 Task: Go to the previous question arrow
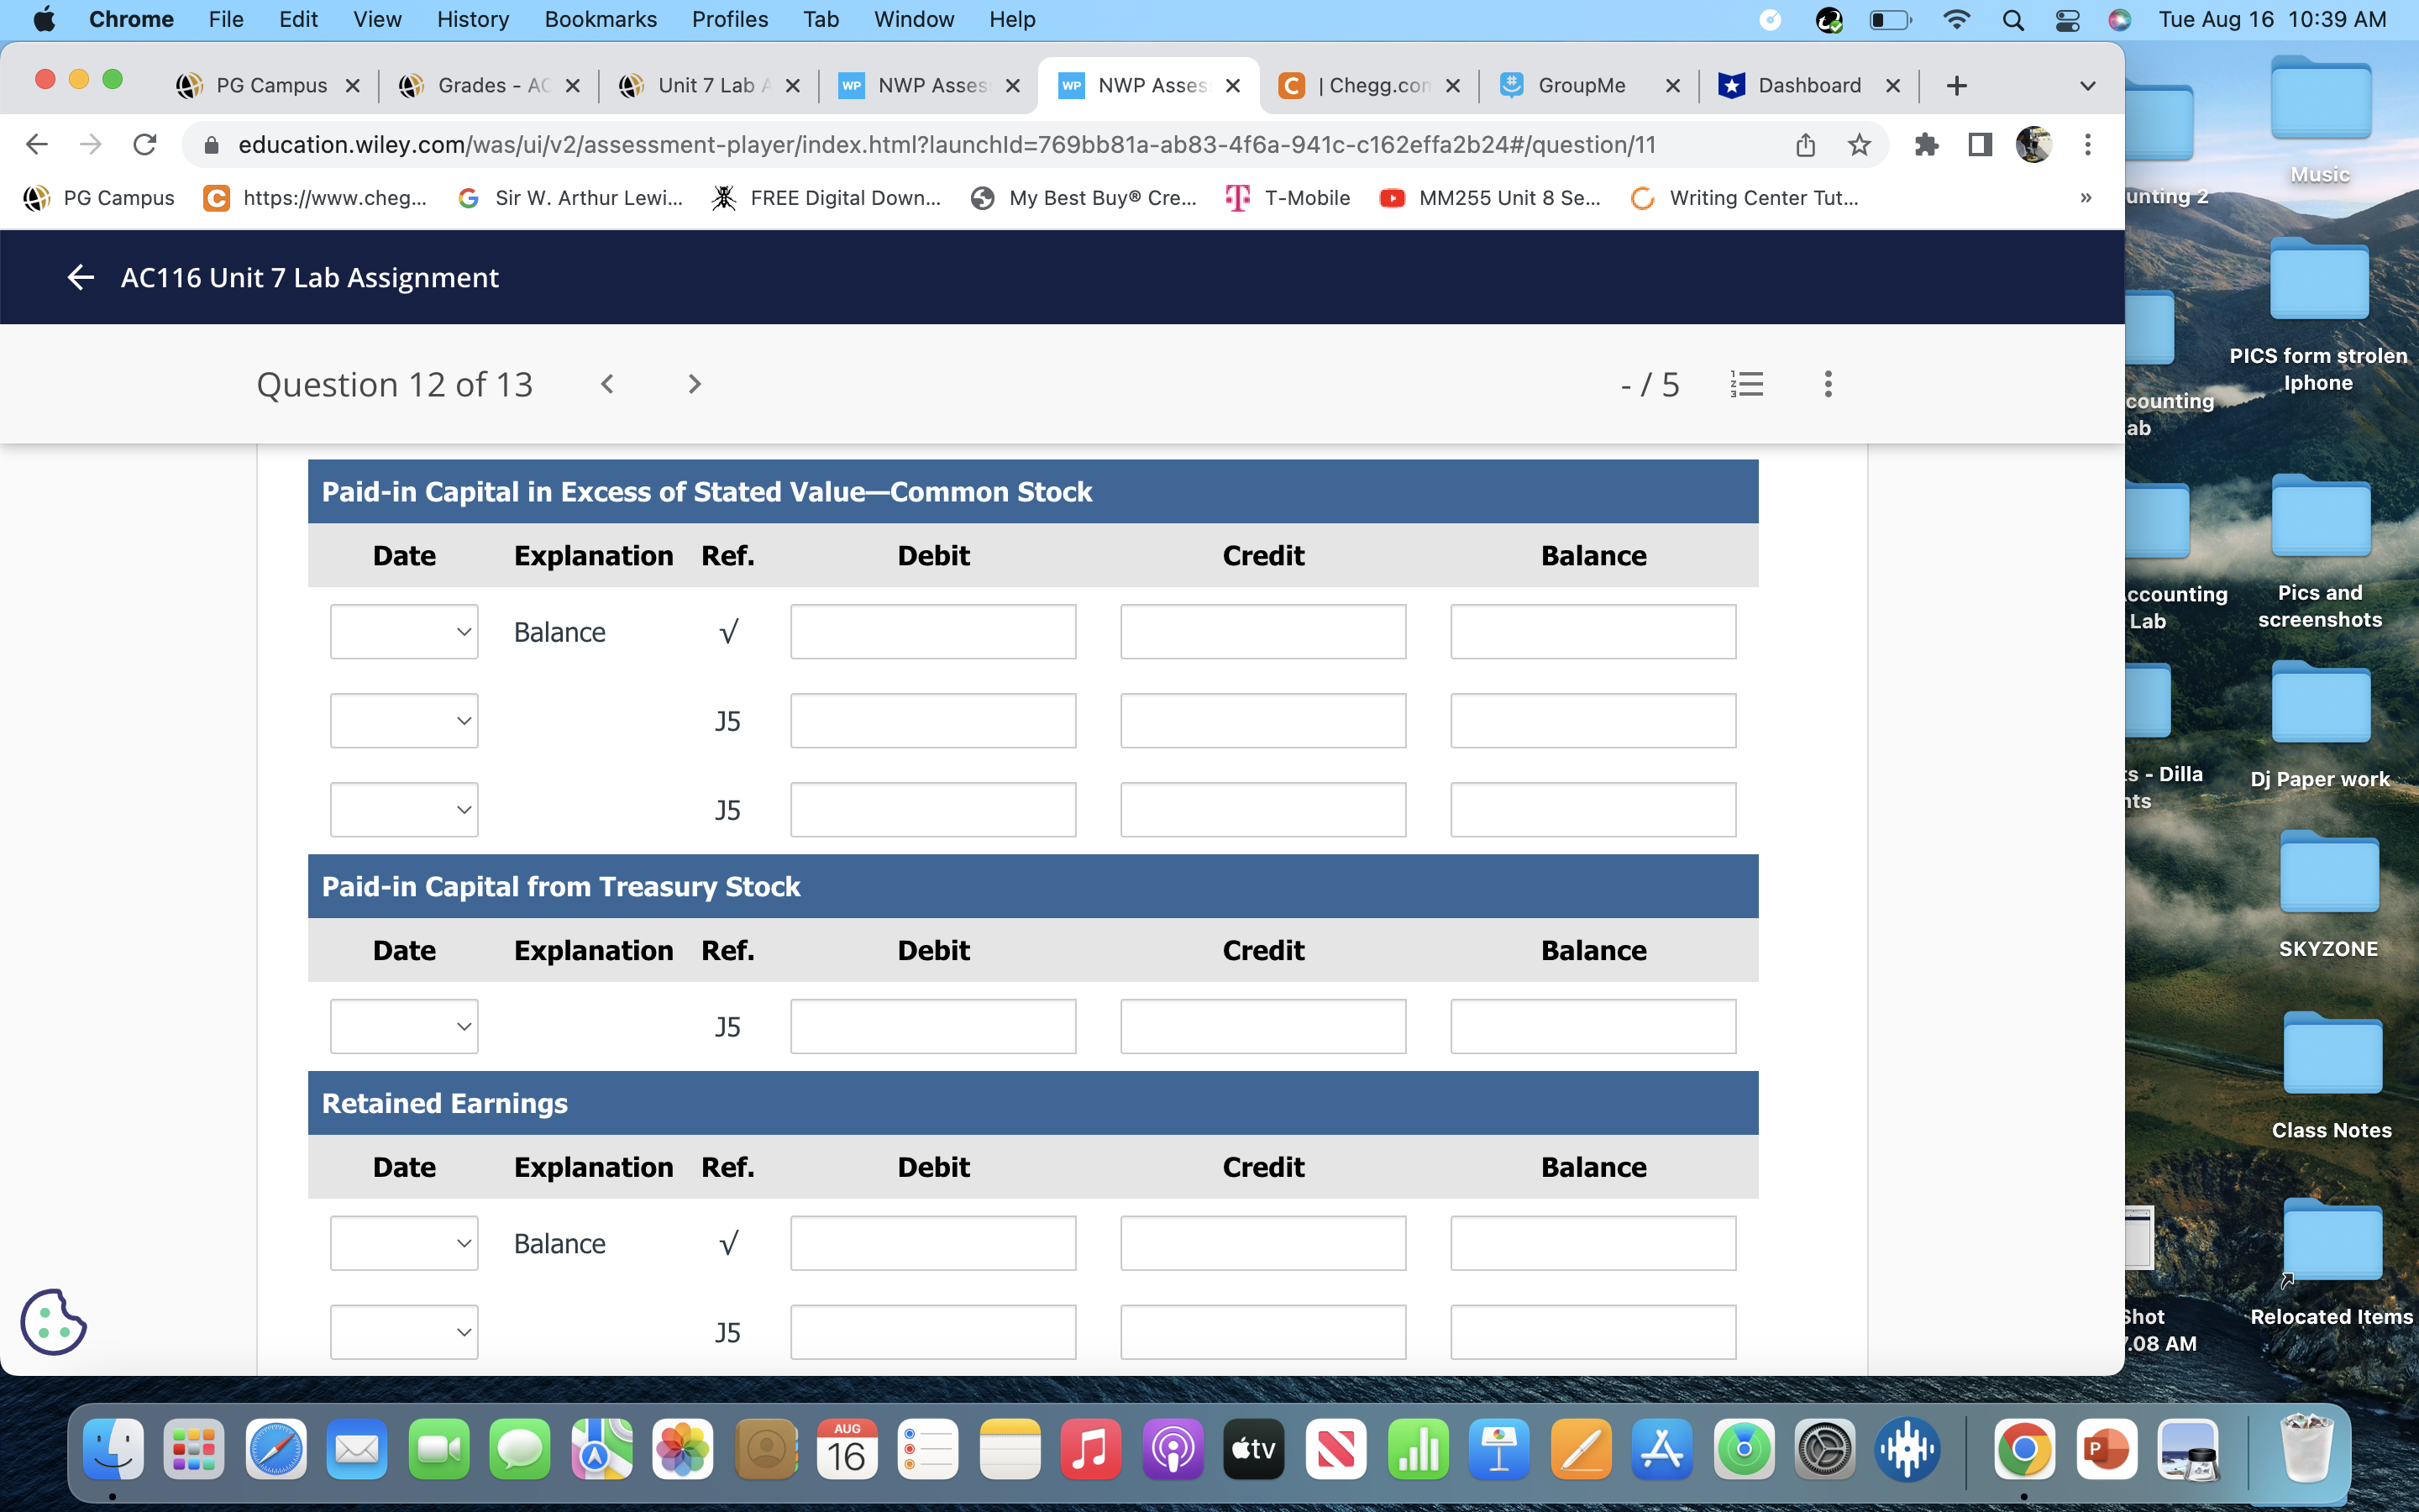[606, 384]
